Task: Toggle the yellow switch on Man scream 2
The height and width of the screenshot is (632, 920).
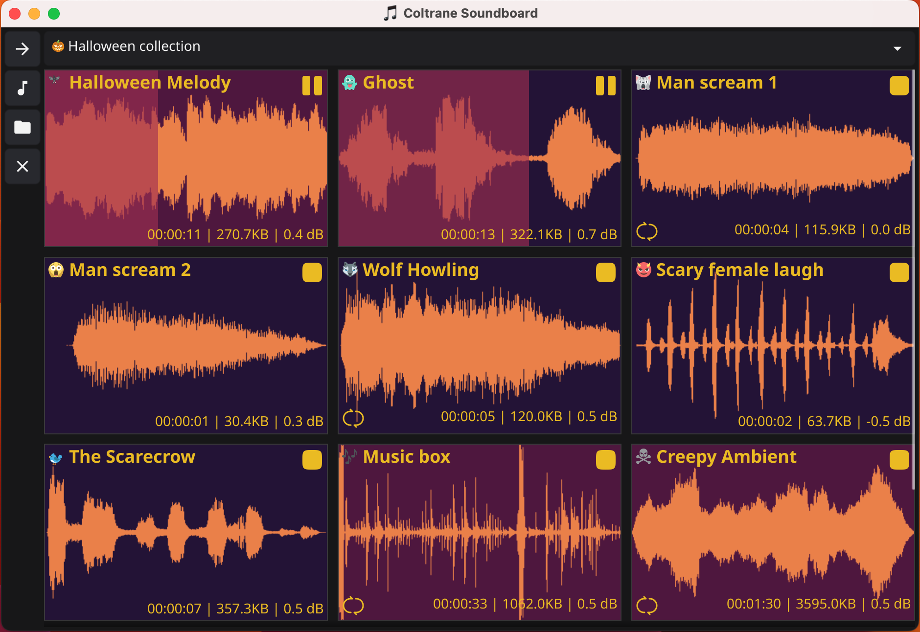Action: (312, 272)
